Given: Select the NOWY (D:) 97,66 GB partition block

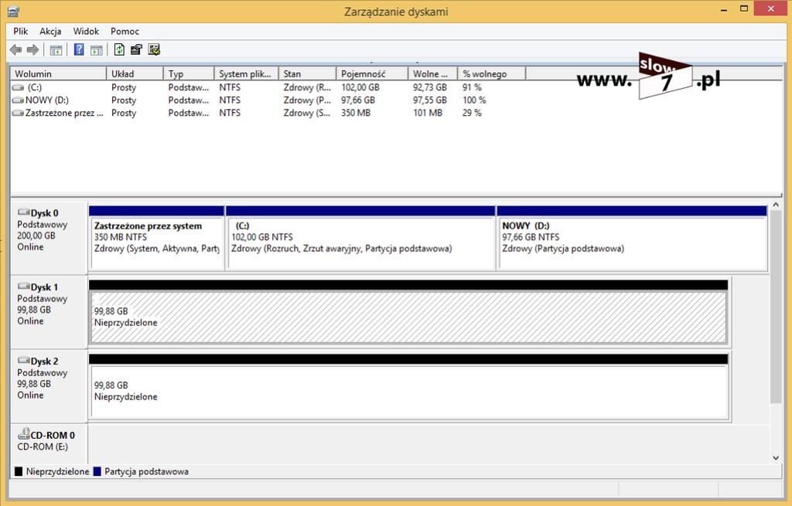Looking at the screenshot, I should click(633, 238).
